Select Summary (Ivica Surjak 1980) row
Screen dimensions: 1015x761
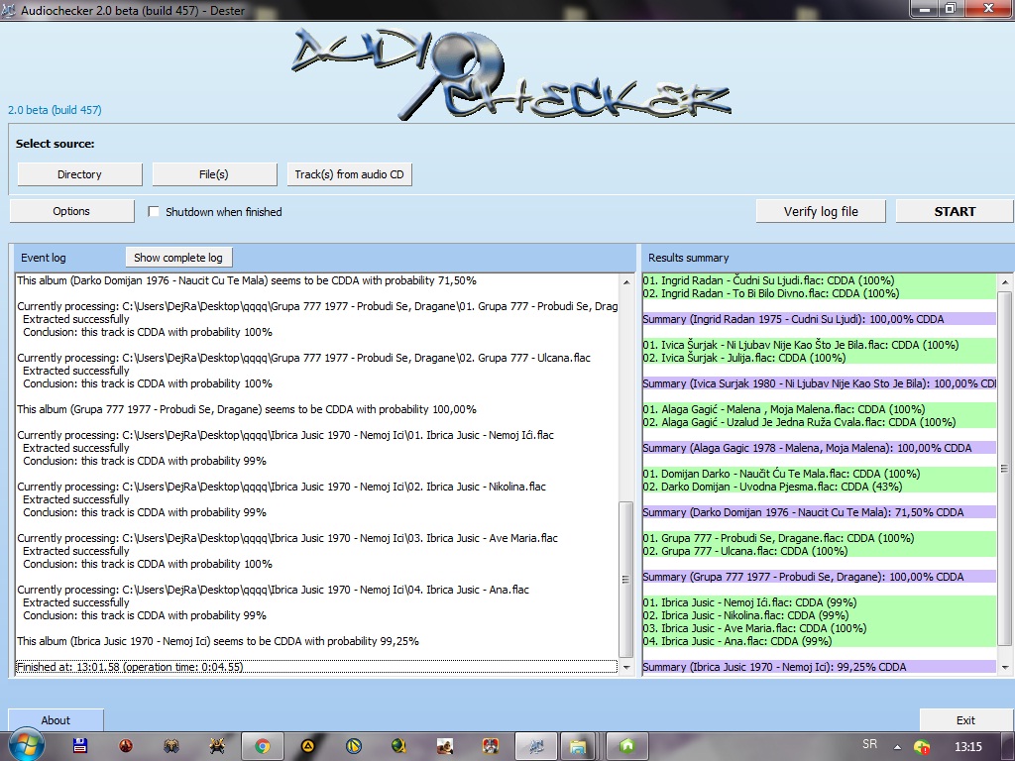pos(820,383)
